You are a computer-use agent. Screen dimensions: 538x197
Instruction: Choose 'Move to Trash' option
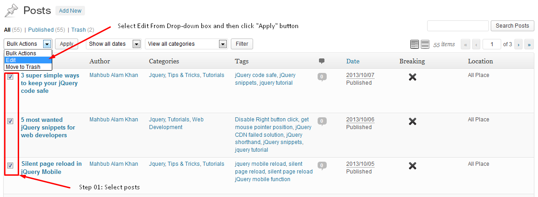(23, 67)
